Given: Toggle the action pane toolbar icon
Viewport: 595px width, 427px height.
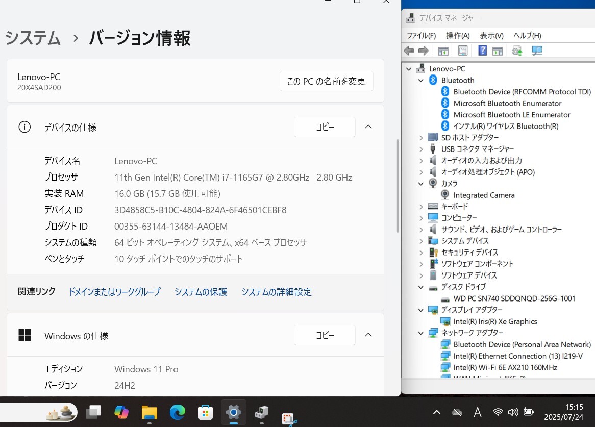Looking at the screenshot, I should point(498,51).
